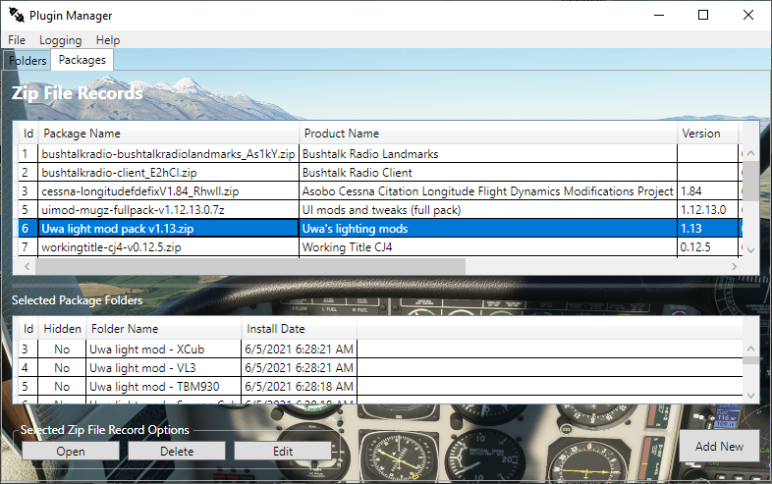This screenshot has width=772, height=484.
Task: Select the Uwa light mod - TBM930 folder row
Action: [380, 387]
